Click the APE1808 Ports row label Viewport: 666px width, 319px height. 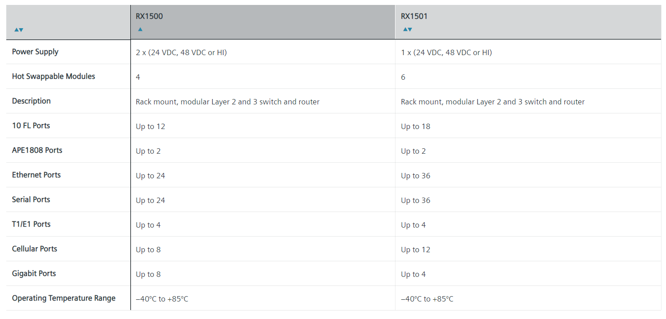click(37, 150)
